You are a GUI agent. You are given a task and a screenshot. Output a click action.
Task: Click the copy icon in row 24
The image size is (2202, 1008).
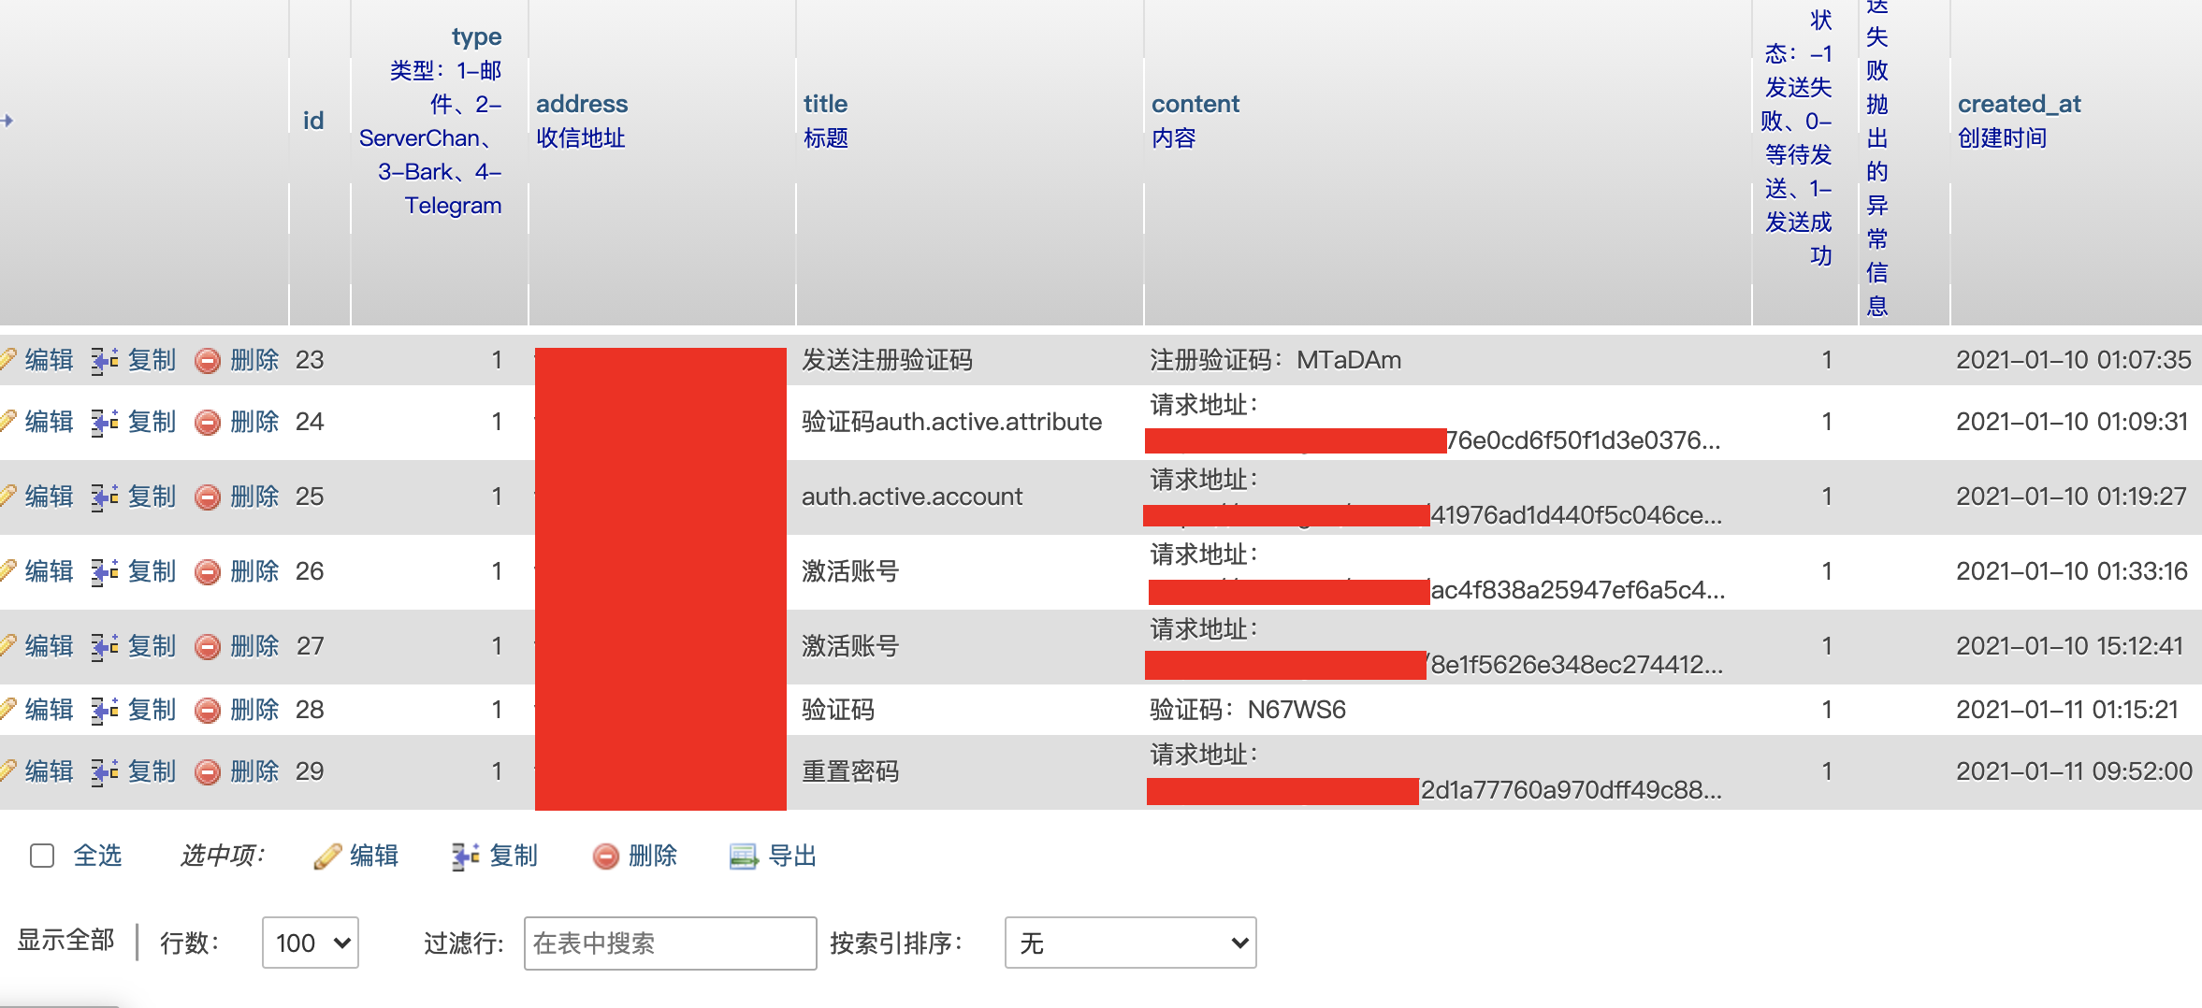tap(104, 422)
